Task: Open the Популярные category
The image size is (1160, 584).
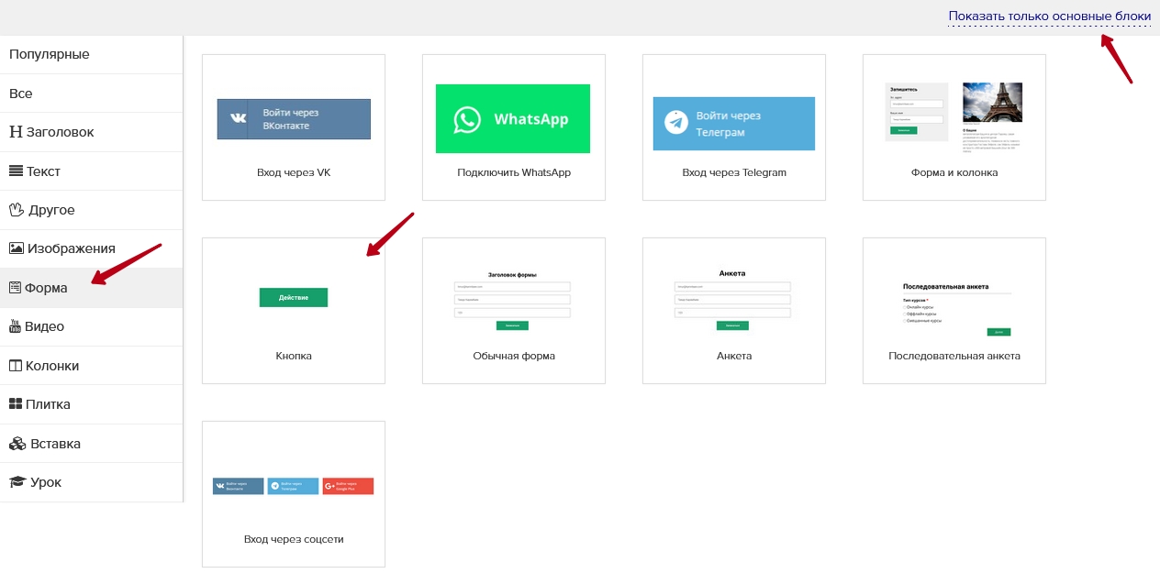Action: click(x=50, y=54)
